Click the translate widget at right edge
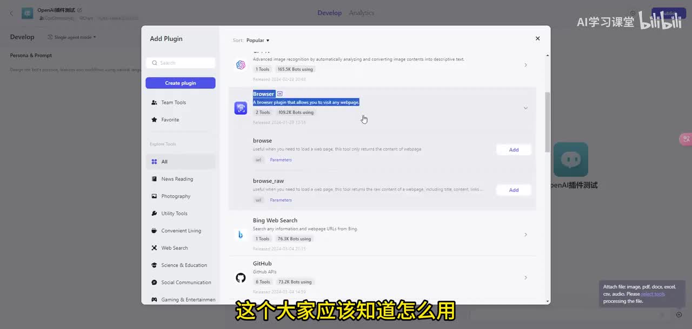 click(x=686, y=139)
